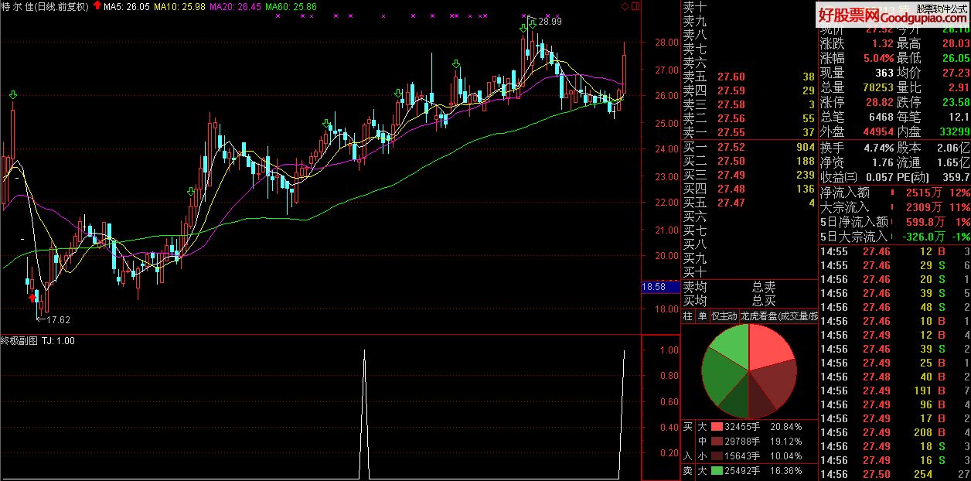Click the 跌停 value 23.58
Viewport: 971px width, 481px height.
956,102
